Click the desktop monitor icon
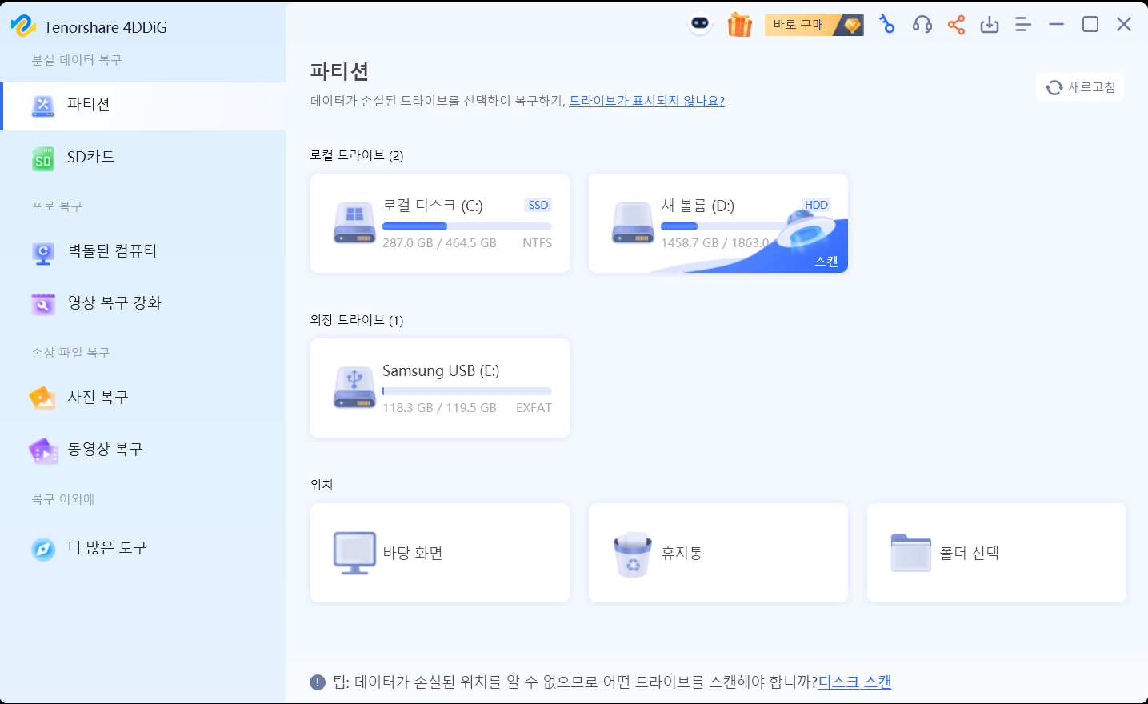 coord(354,553)
